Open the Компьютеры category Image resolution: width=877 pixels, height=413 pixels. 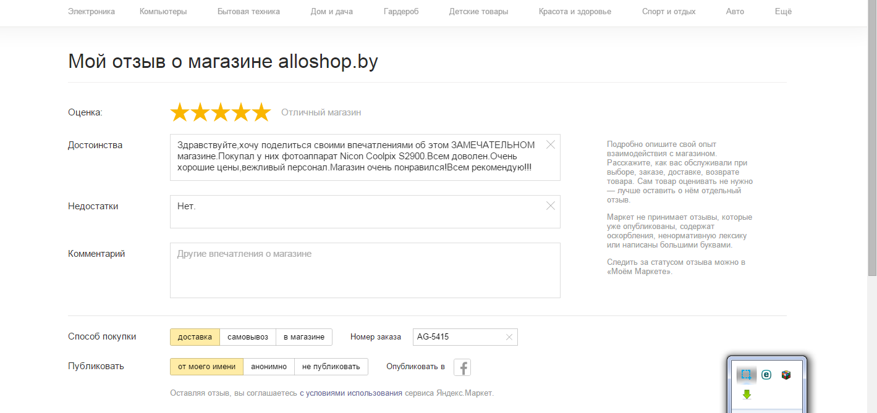163,11
